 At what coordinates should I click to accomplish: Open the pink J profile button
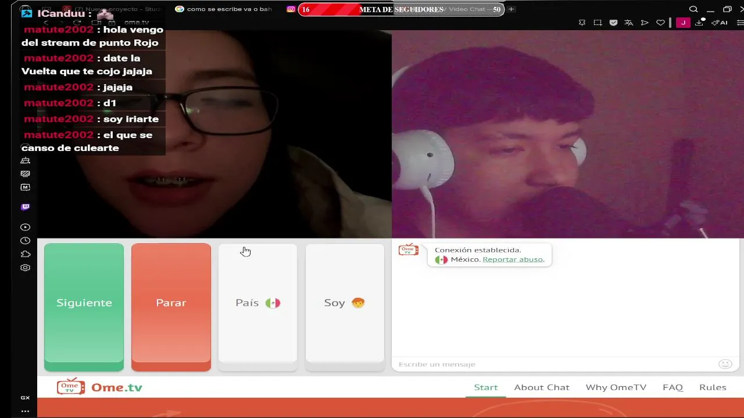(x=683, y=23)
